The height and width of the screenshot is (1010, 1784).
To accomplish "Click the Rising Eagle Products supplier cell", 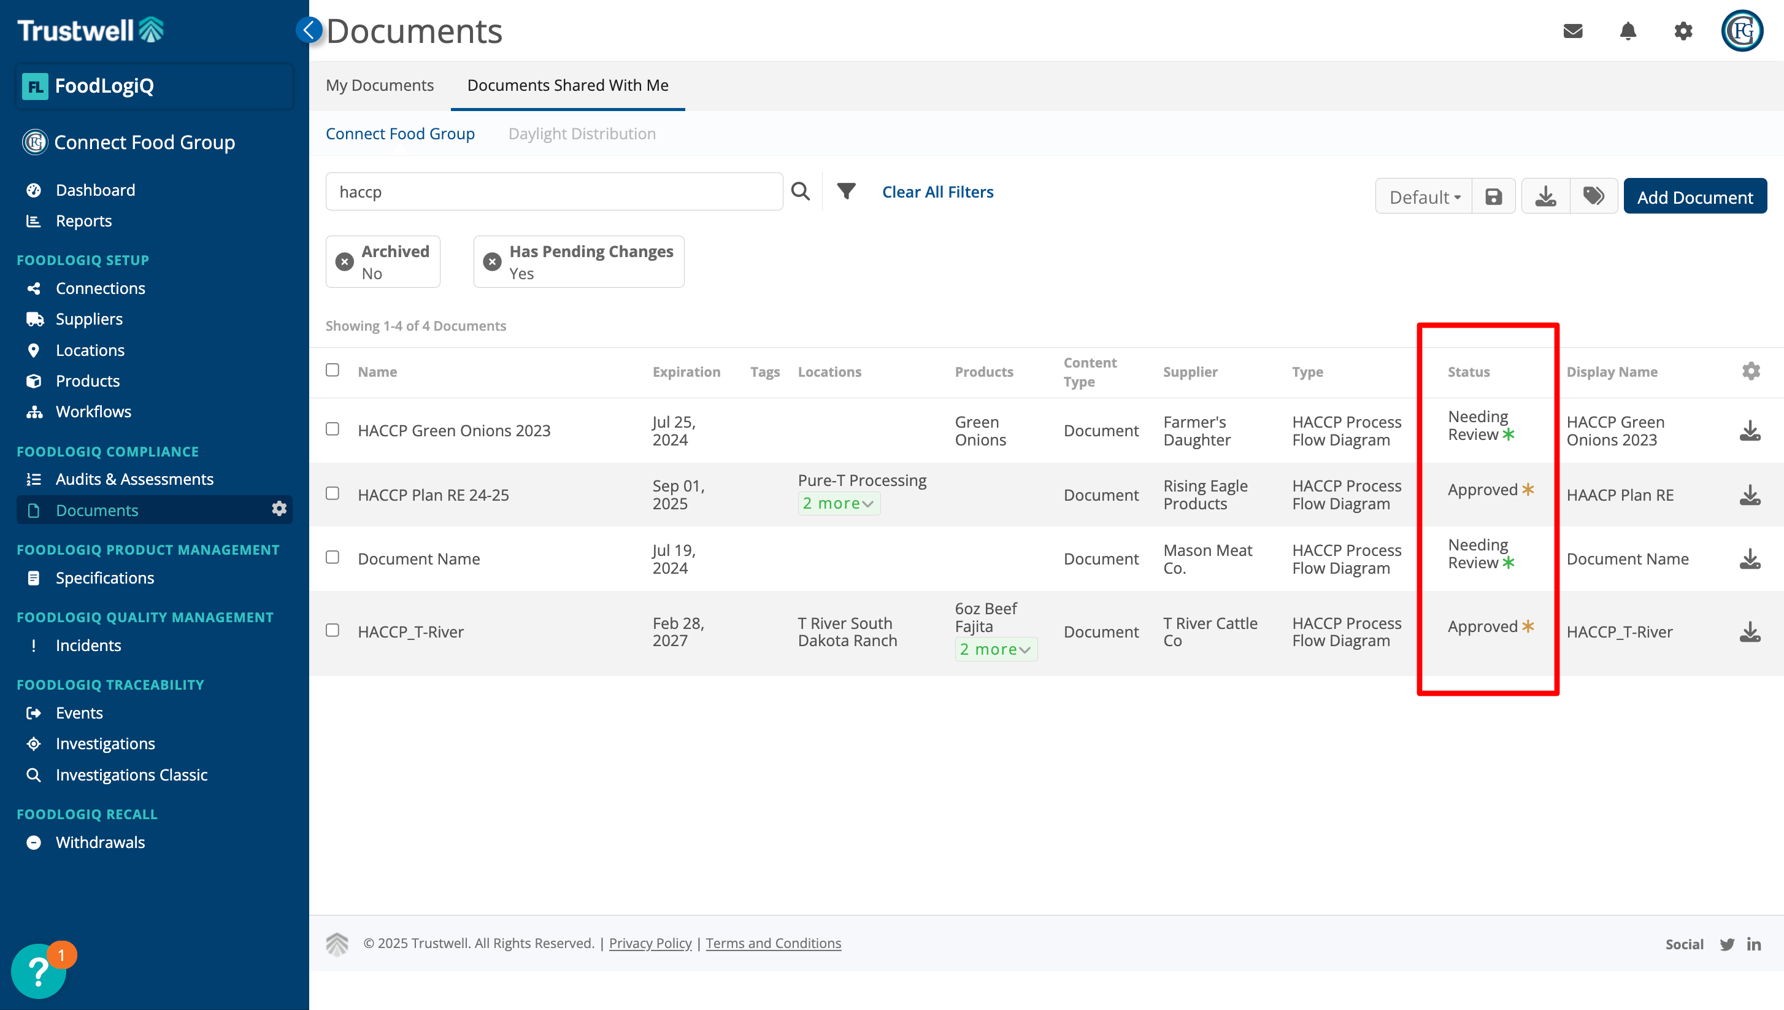I will (1205, 495).
